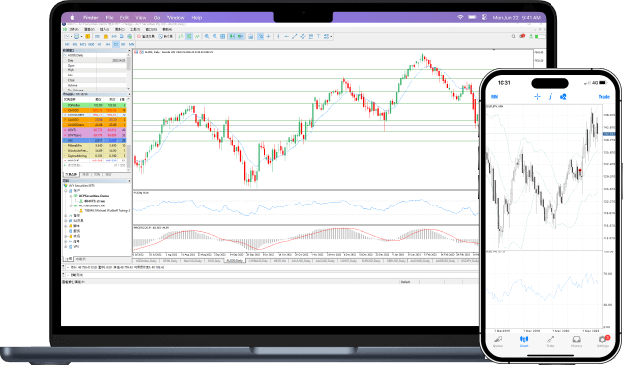The width and height of the screenshot is (623, 365).
Task: Select the crosshair cursor tool in toolbar
Action: [269, 36]
